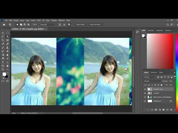Viewport: 178px width, 133px height.
Task: Open the Opacity slider dropdown arrow
Action: click(174, 81)
